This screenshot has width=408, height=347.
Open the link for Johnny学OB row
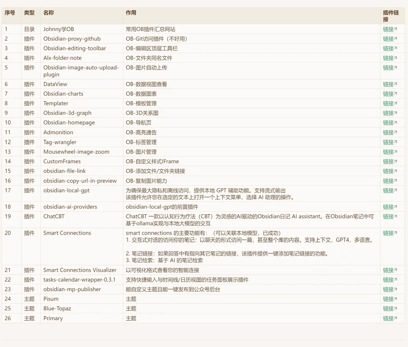pyautogui.click(x=390, y=29)
